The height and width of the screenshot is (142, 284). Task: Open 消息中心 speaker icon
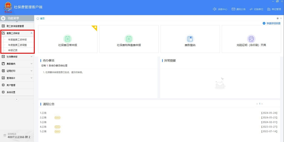pyautogui.click(x=214, y=9)
